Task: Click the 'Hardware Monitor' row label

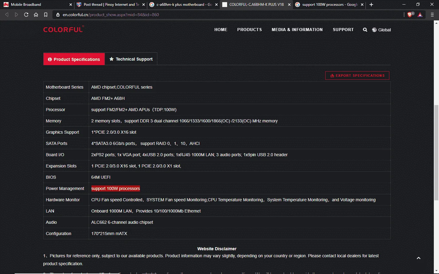Action: coord(63,200)
